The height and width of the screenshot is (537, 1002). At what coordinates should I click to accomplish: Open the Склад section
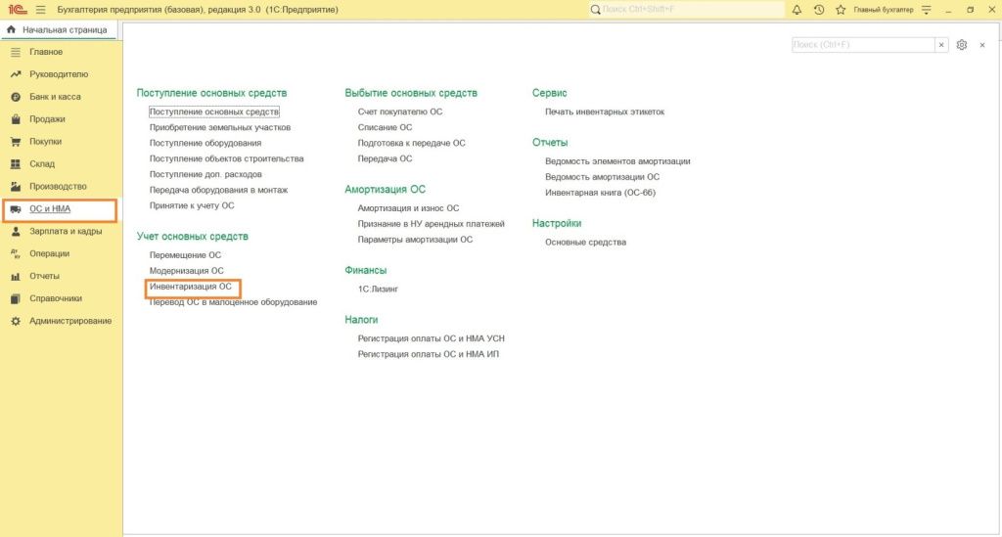(x=42, y=164)
